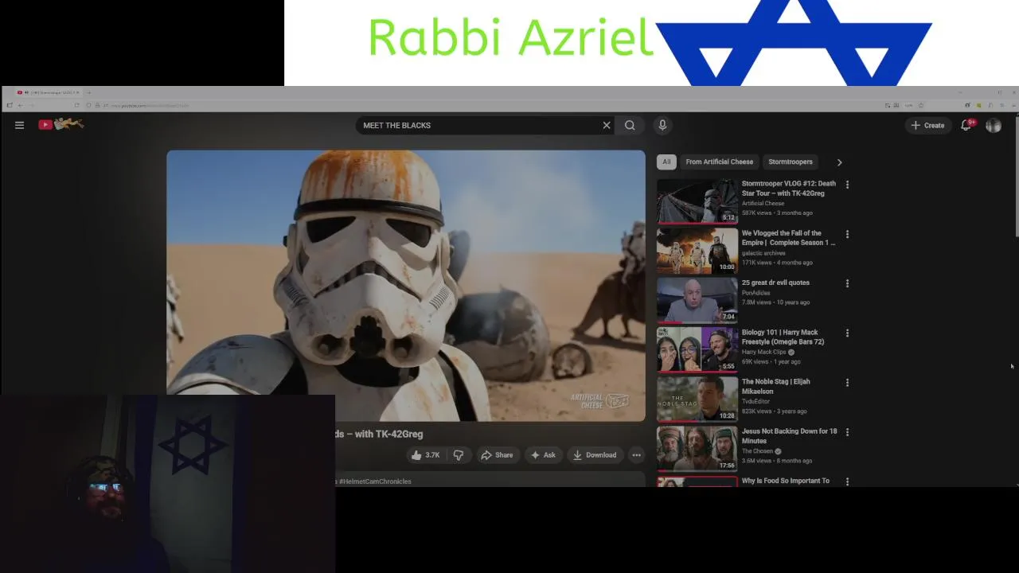
Task: Click the magnifier search button
Action: 630,125
